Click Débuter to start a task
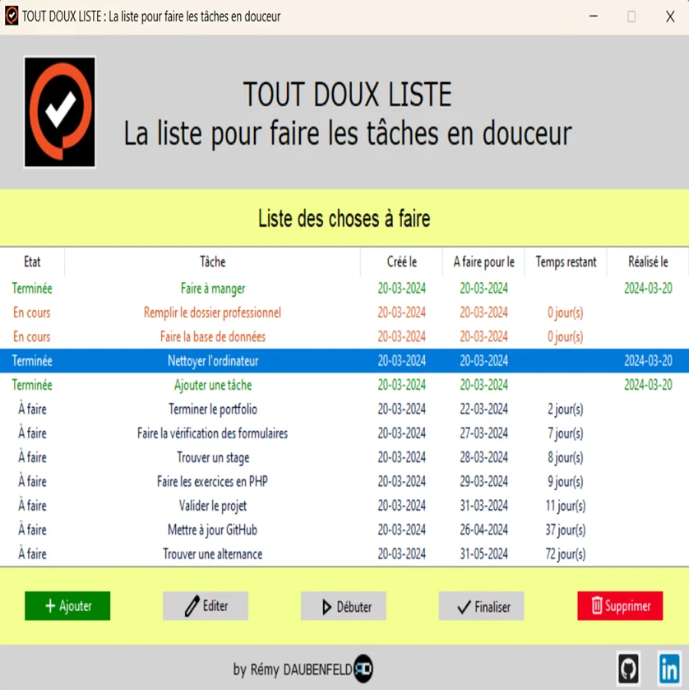The image size is (689, 690). [x=343, y=606]
